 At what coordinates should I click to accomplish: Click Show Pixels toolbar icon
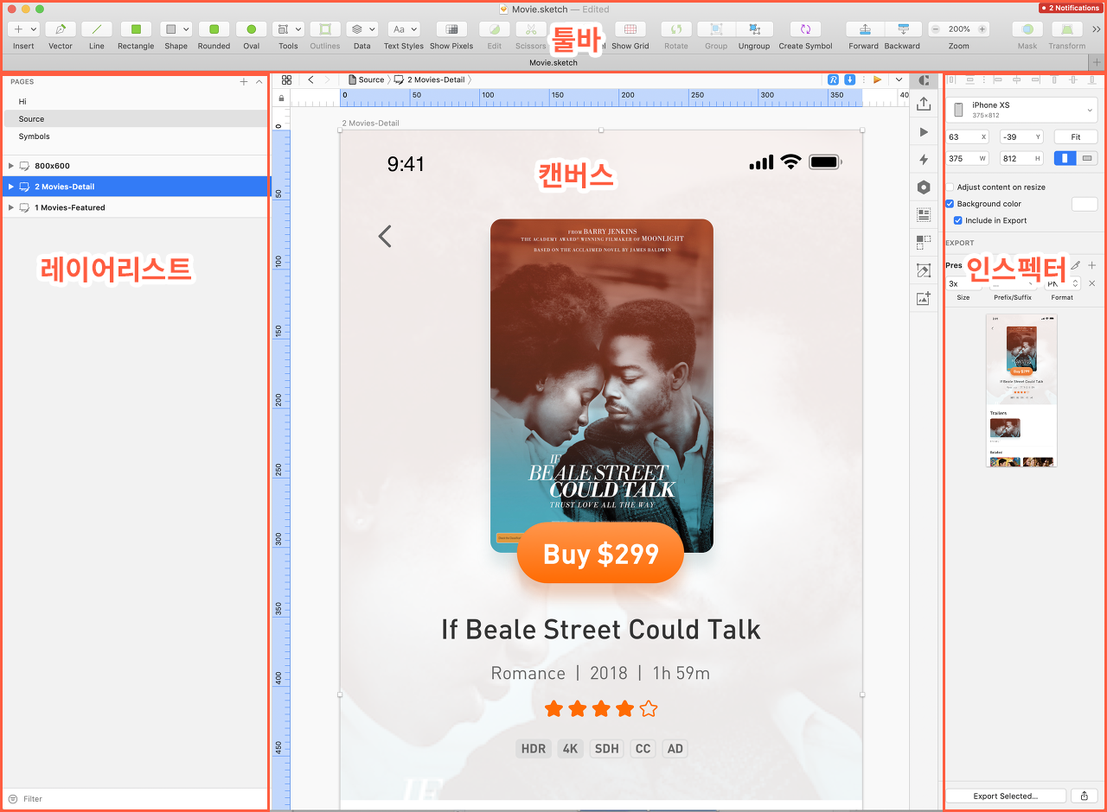point(451,29)
